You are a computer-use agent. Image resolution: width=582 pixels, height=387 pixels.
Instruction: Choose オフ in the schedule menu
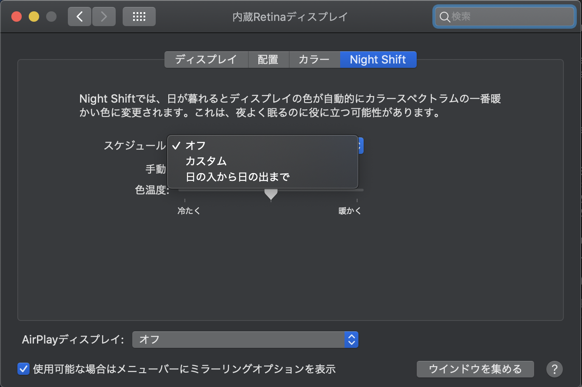[x=263, y=146]
